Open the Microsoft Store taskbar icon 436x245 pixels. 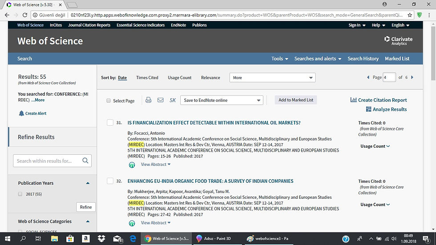pyautogui.click(x=70, y=239)
